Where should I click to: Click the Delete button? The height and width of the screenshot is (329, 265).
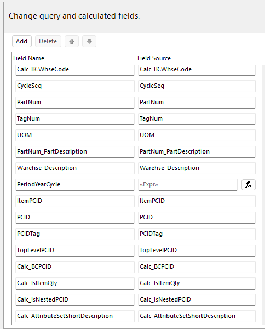pyautogui.click(x=48, y=41)
